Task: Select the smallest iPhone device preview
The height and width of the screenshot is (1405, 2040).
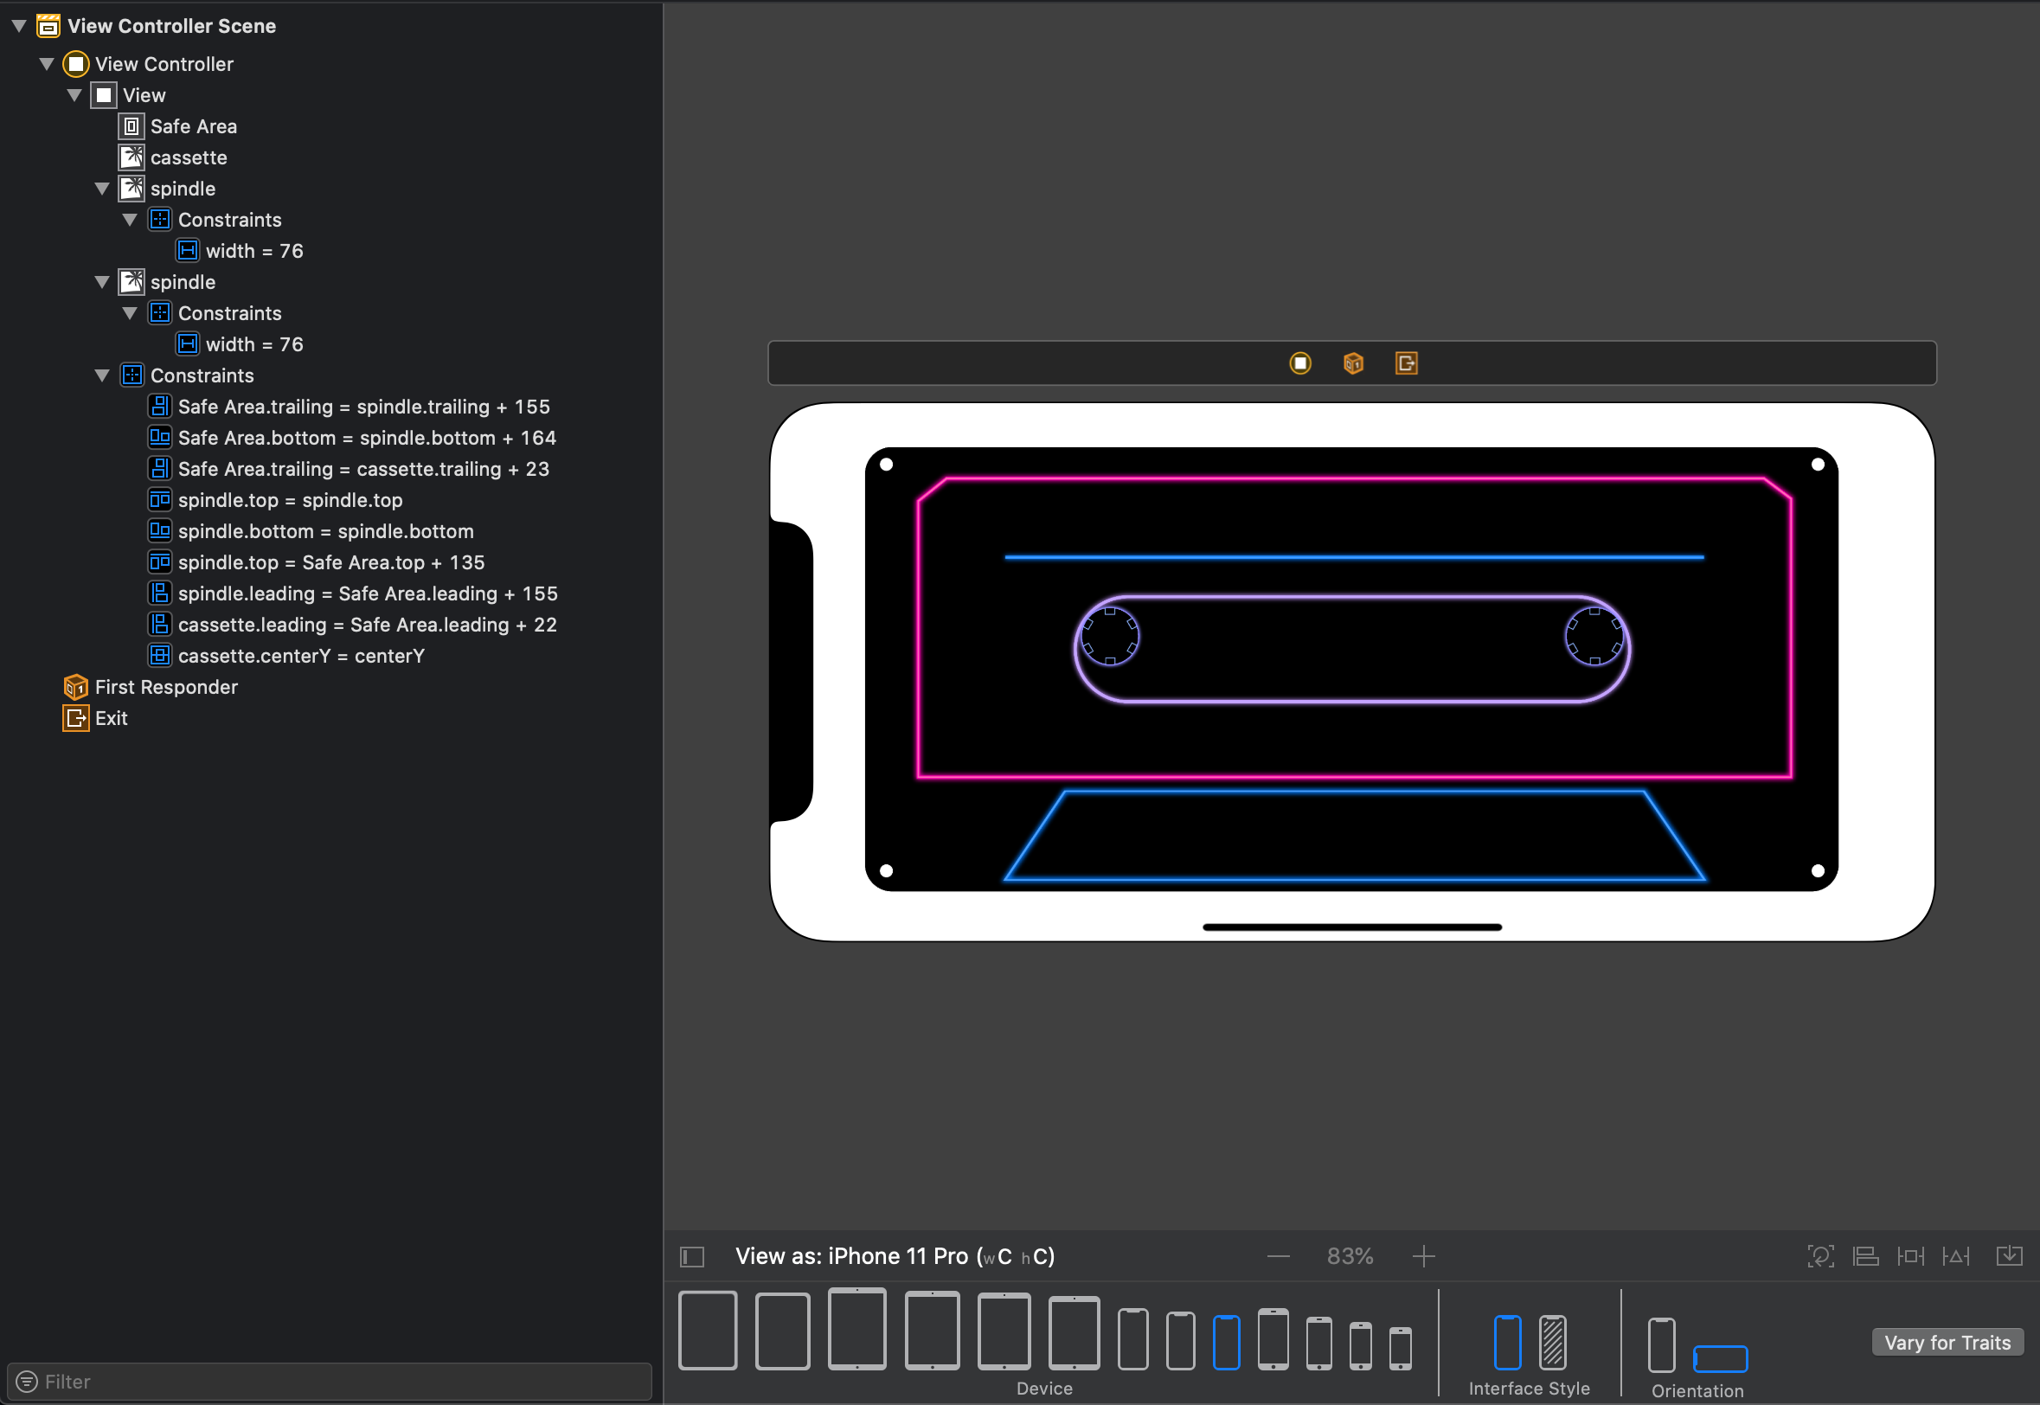Action: 1400,1348
